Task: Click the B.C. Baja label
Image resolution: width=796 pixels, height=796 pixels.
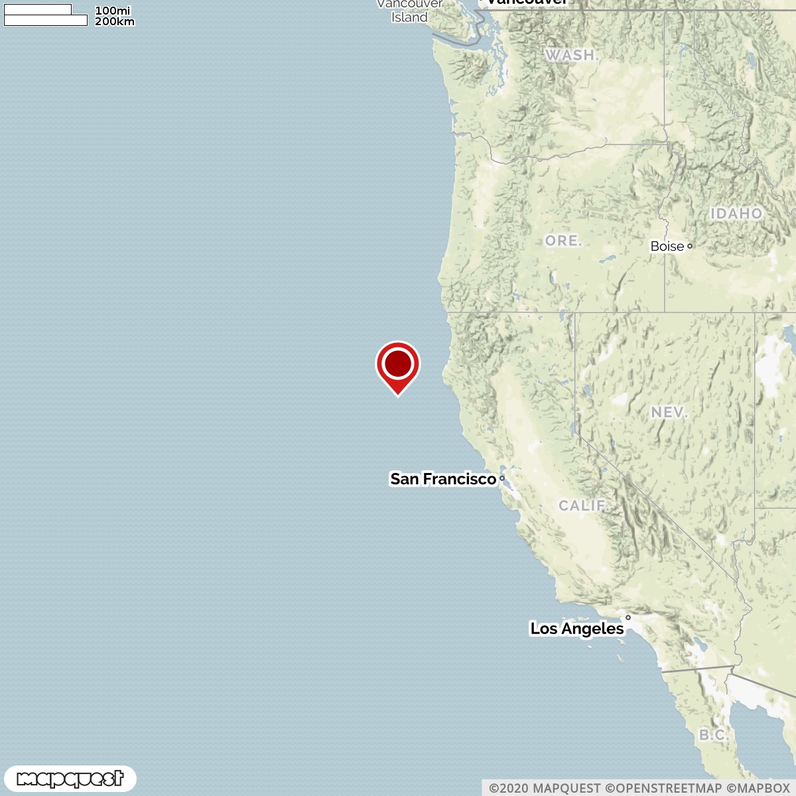Action: [x=714, y=735]
